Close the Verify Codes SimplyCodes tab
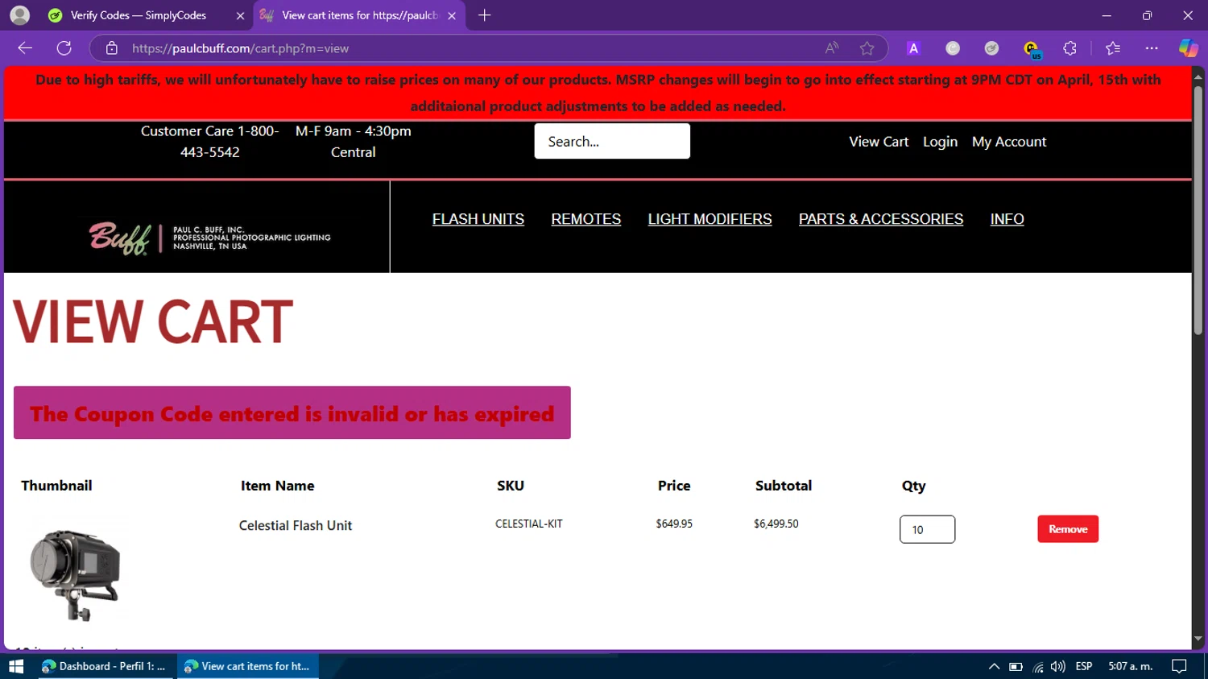This screenshot has width=1208, height=679. 240,15
